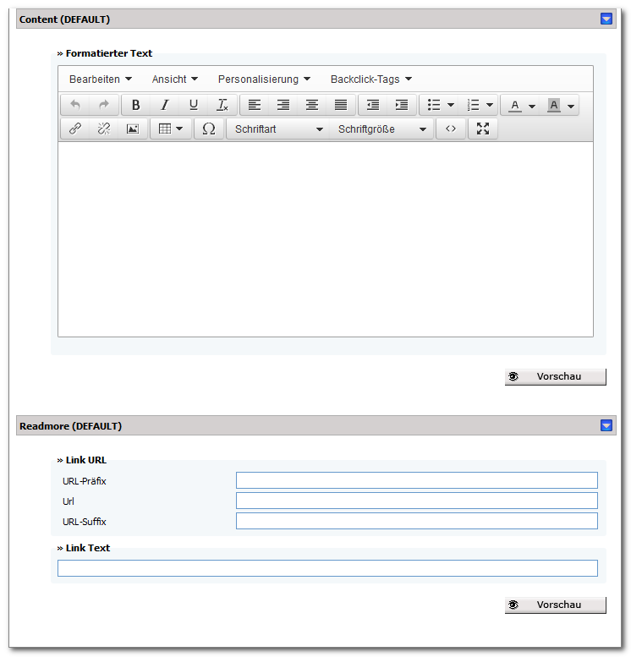631x657 pixels.
Task: Collapse the Content (DEFAULT) section
Action: (x=606, y=19)
